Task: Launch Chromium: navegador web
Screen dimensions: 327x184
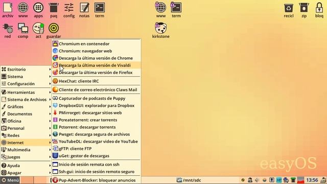Action: 96,51
